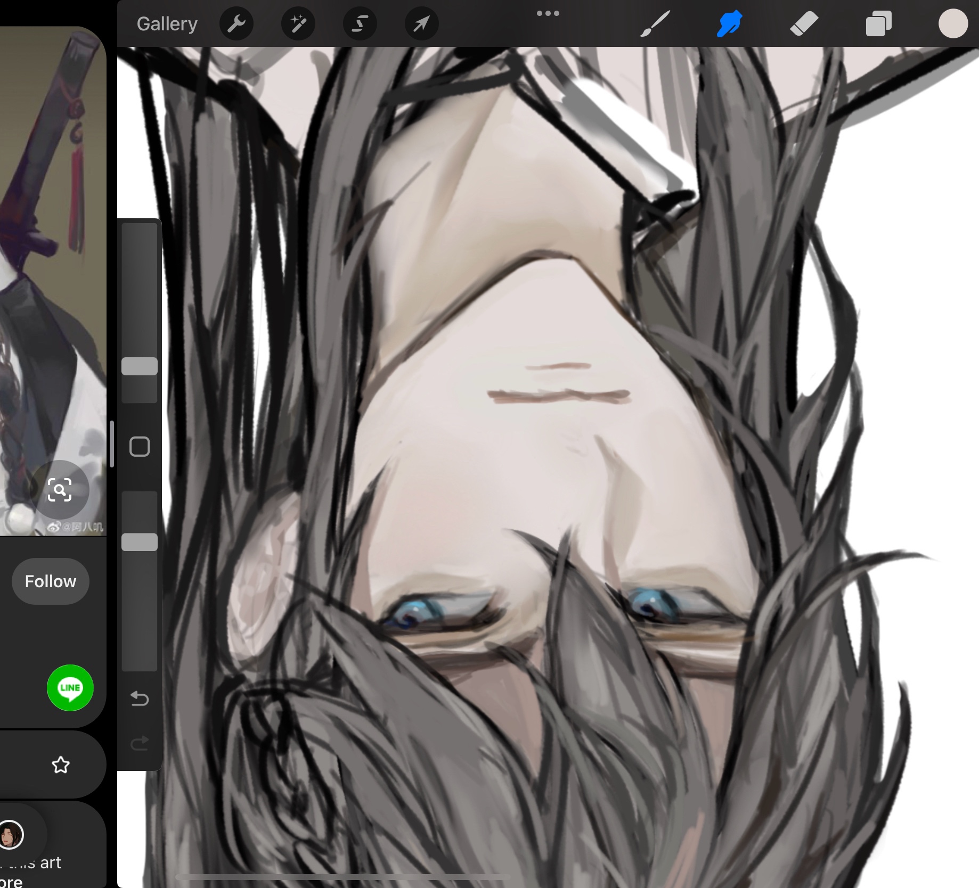Click the Follow button

click(x=51, y=581)
